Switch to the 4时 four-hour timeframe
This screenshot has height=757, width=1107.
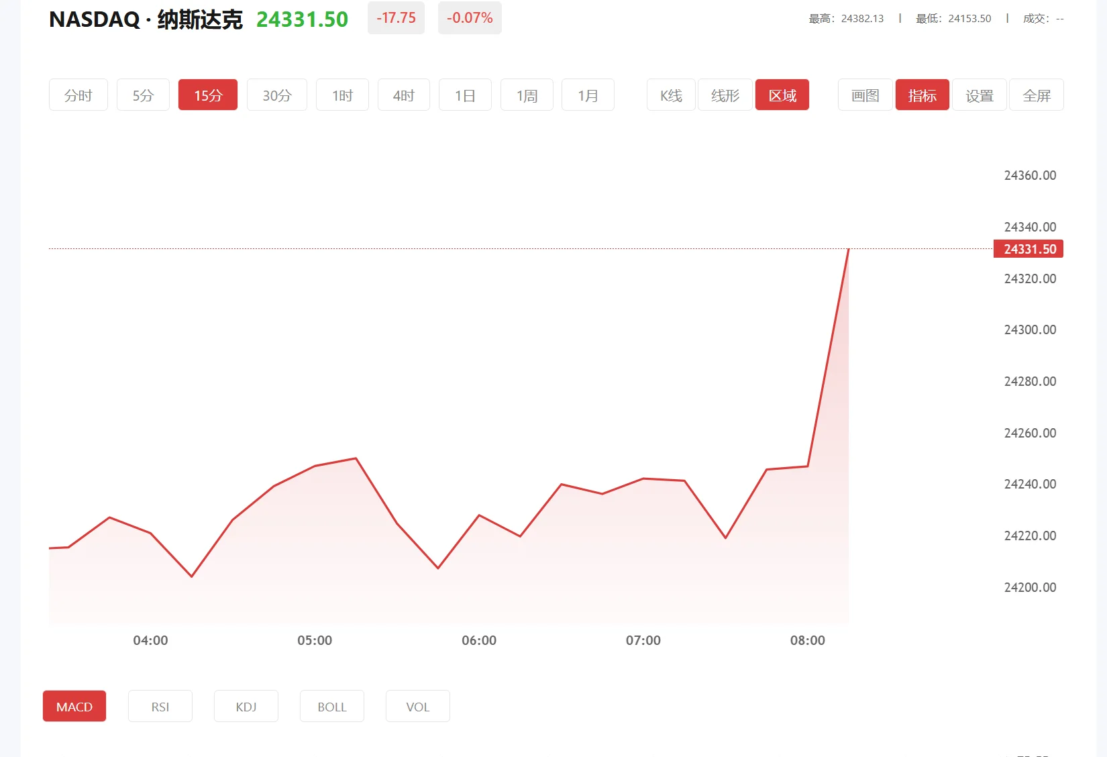pyautogui.click(x=403, y=95)
